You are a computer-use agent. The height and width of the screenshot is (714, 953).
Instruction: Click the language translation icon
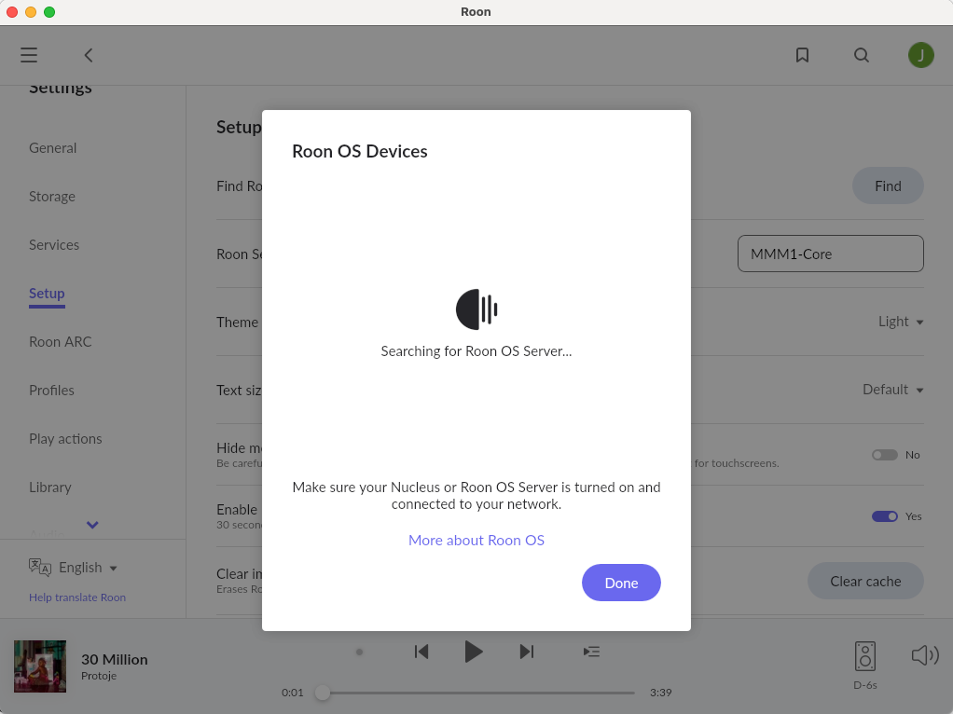coord(40,567)
